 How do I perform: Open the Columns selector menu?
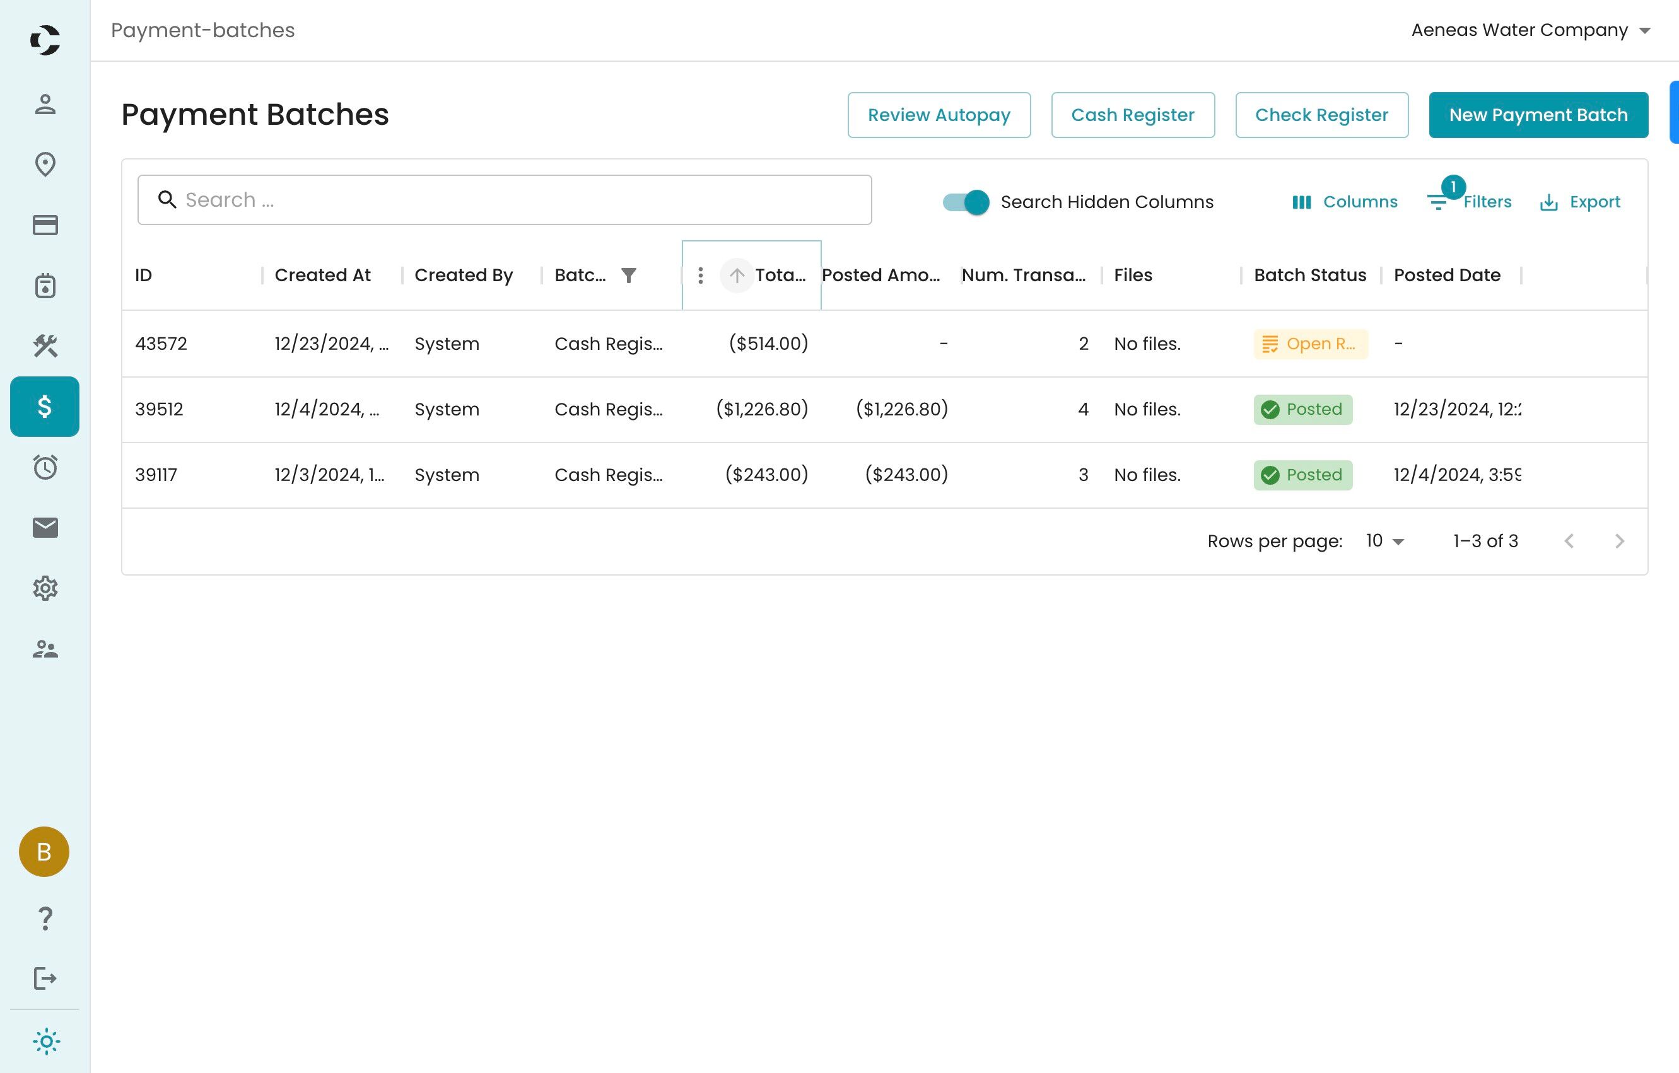pos(1344,202)
